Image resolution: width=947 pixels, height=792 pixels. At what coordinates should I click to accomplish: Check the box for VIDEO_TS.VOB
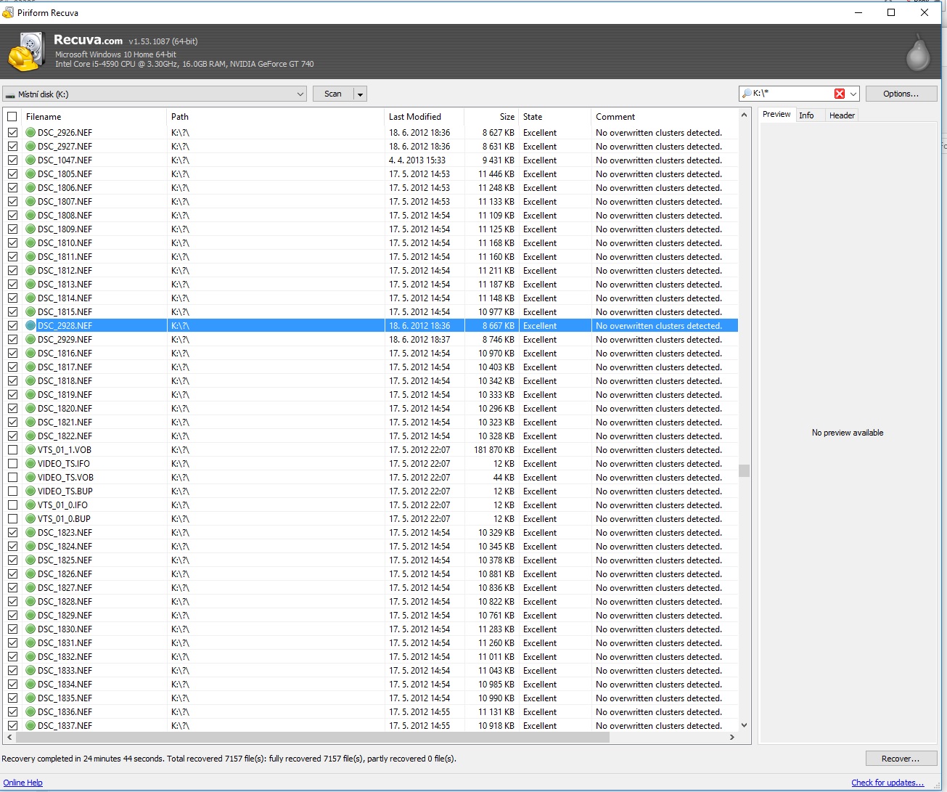(x=12, y=478)
